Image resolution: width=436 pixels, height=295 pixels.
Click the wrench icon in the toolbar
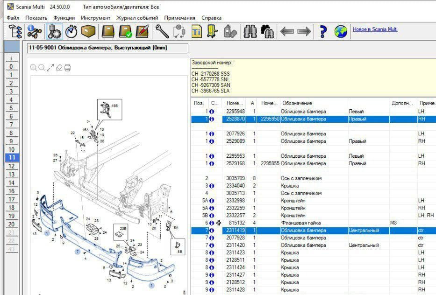click(162, 32)
